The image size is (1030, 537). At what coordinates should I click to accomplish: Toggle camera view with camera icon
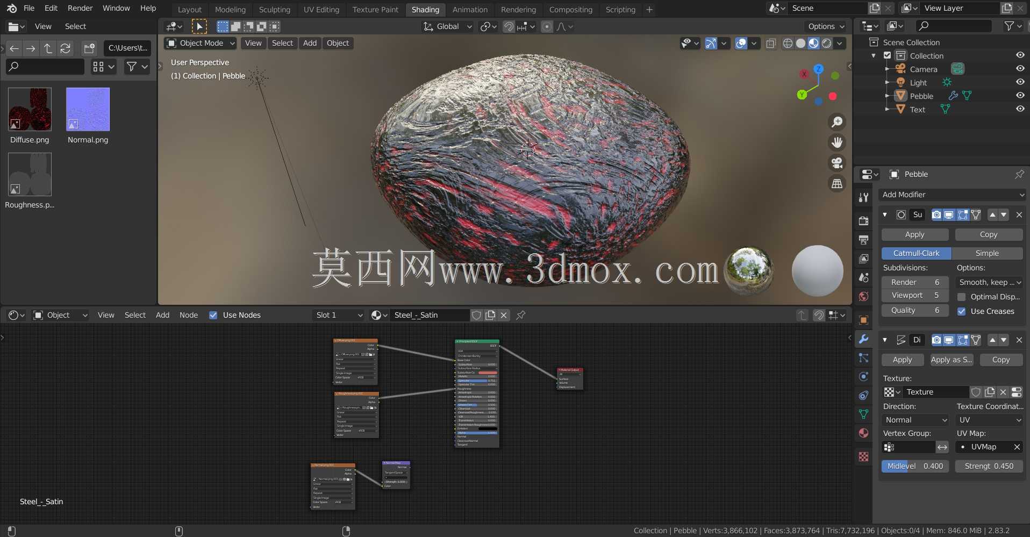point(837,163)
